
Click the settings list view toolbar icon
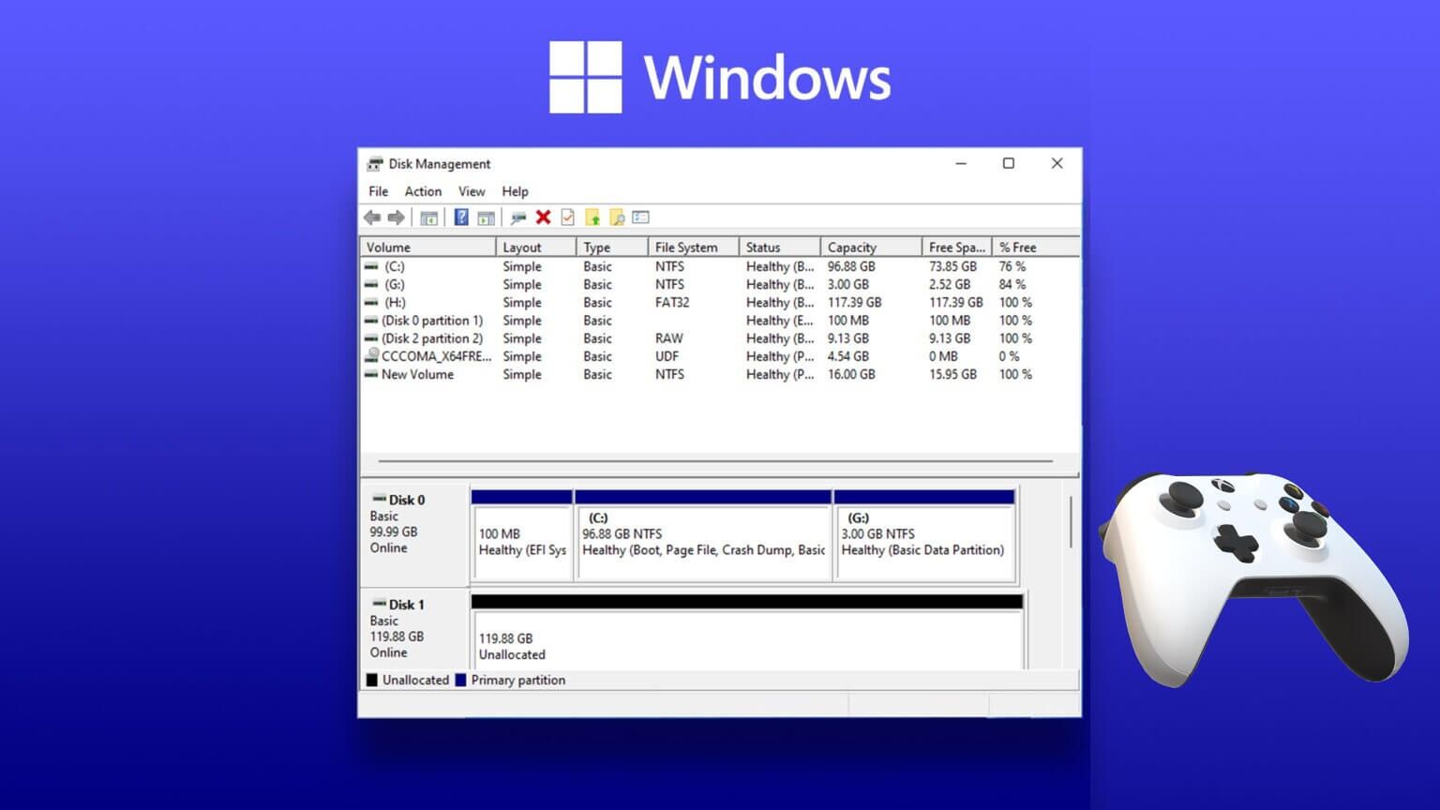[x=641, y=217]
